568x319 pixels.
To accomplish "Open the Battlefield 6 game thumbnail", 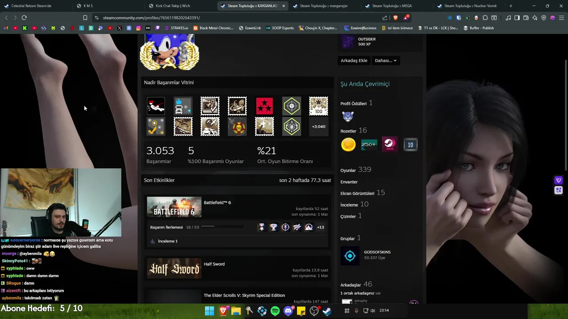I will pyautogui.click(x=174, y=207).
